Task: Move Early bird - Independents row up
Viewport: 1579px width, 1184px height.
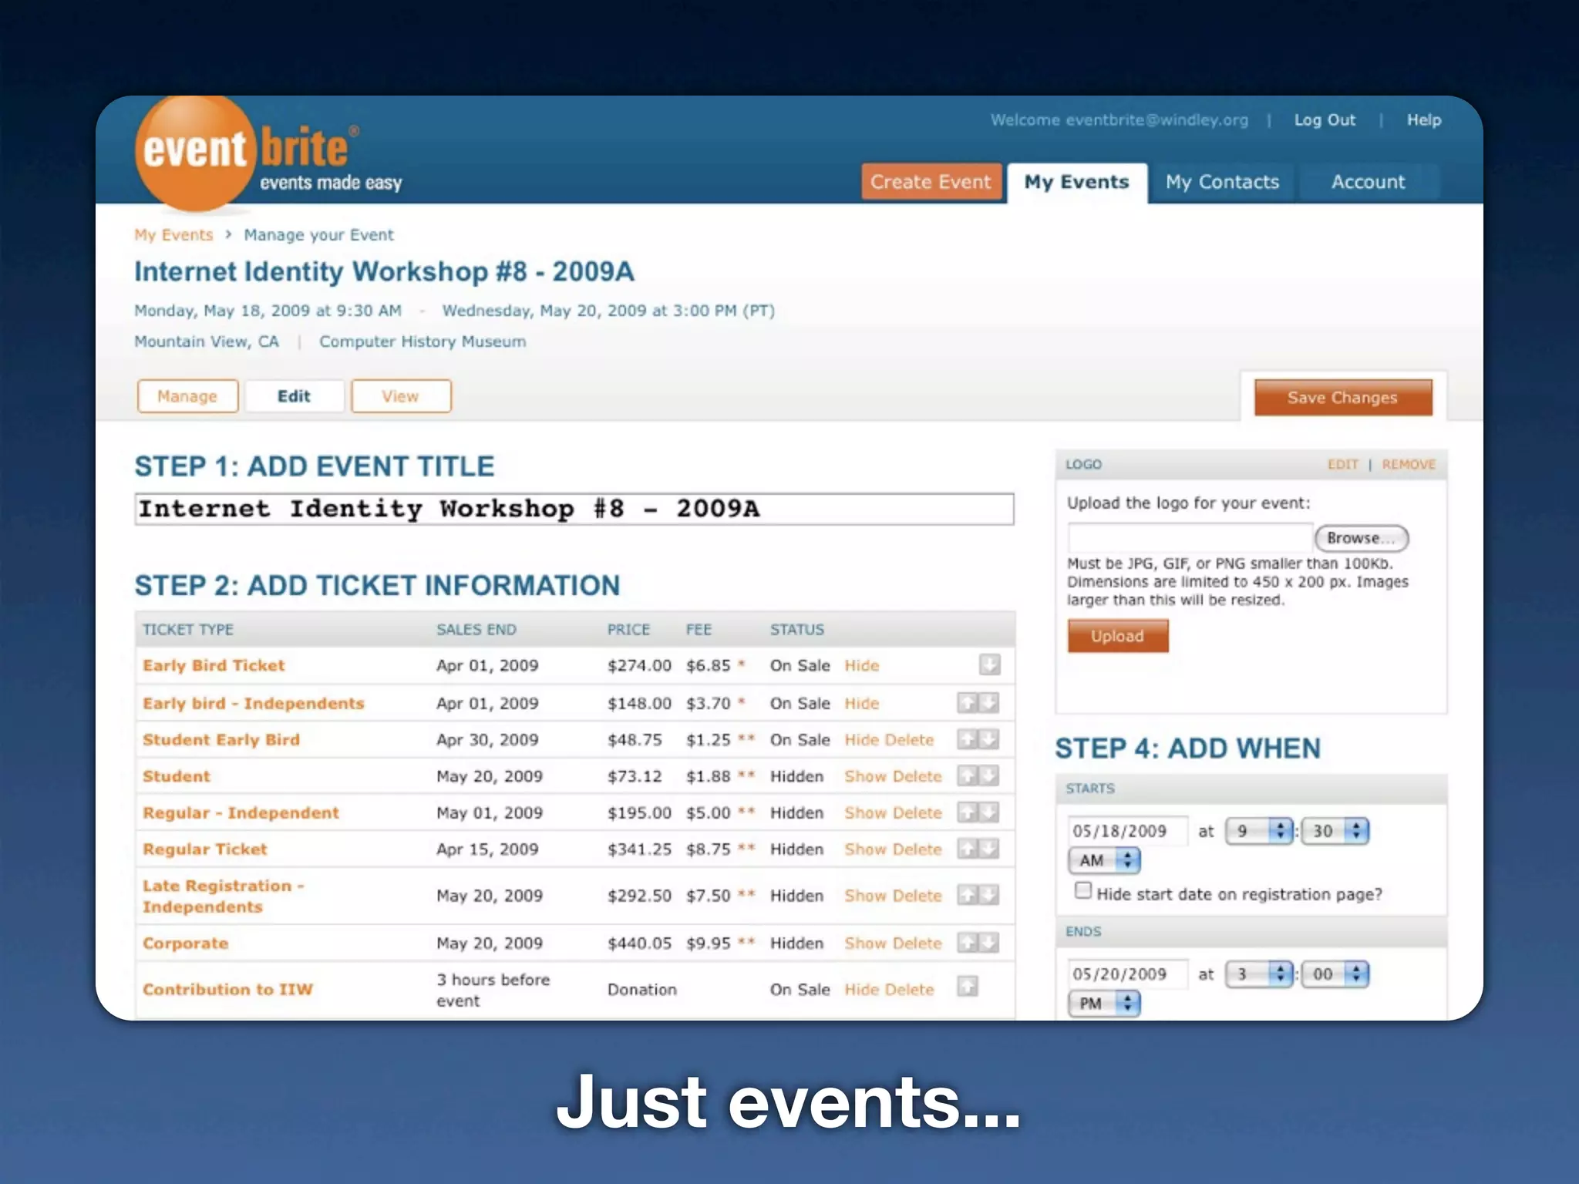Action: click(x=968, y=702)
